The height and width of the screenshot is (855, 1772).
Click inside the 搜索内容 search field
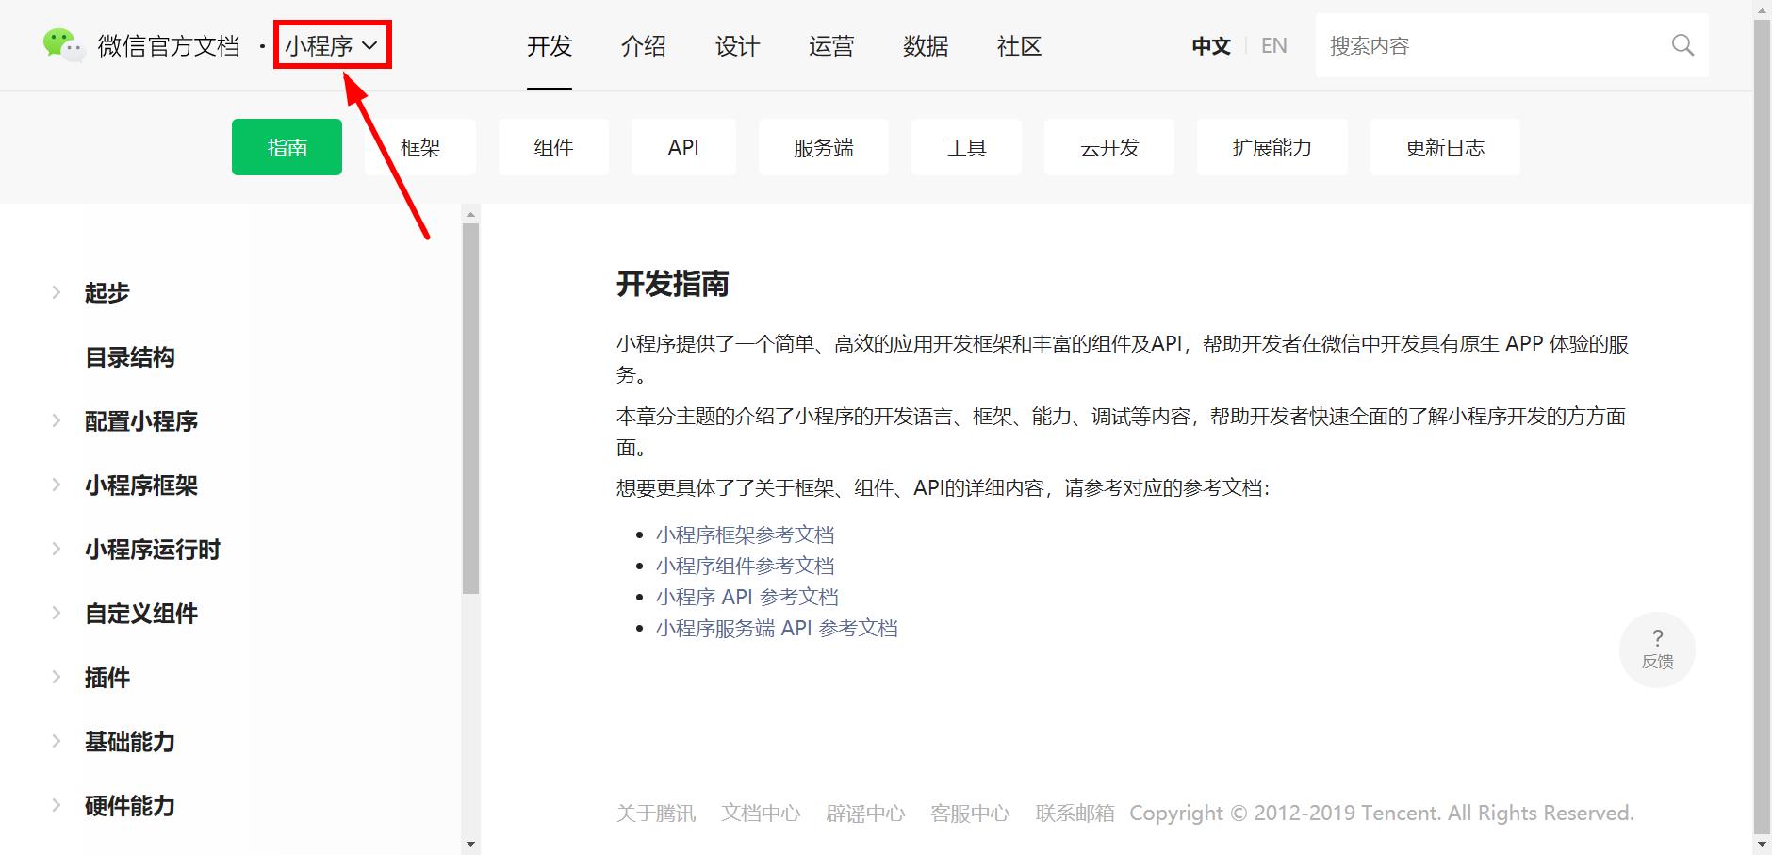1461,44
